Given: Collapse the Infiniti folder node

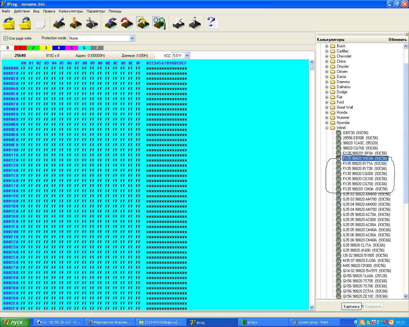Looking at the screenshot, I should tap(327, 128).
